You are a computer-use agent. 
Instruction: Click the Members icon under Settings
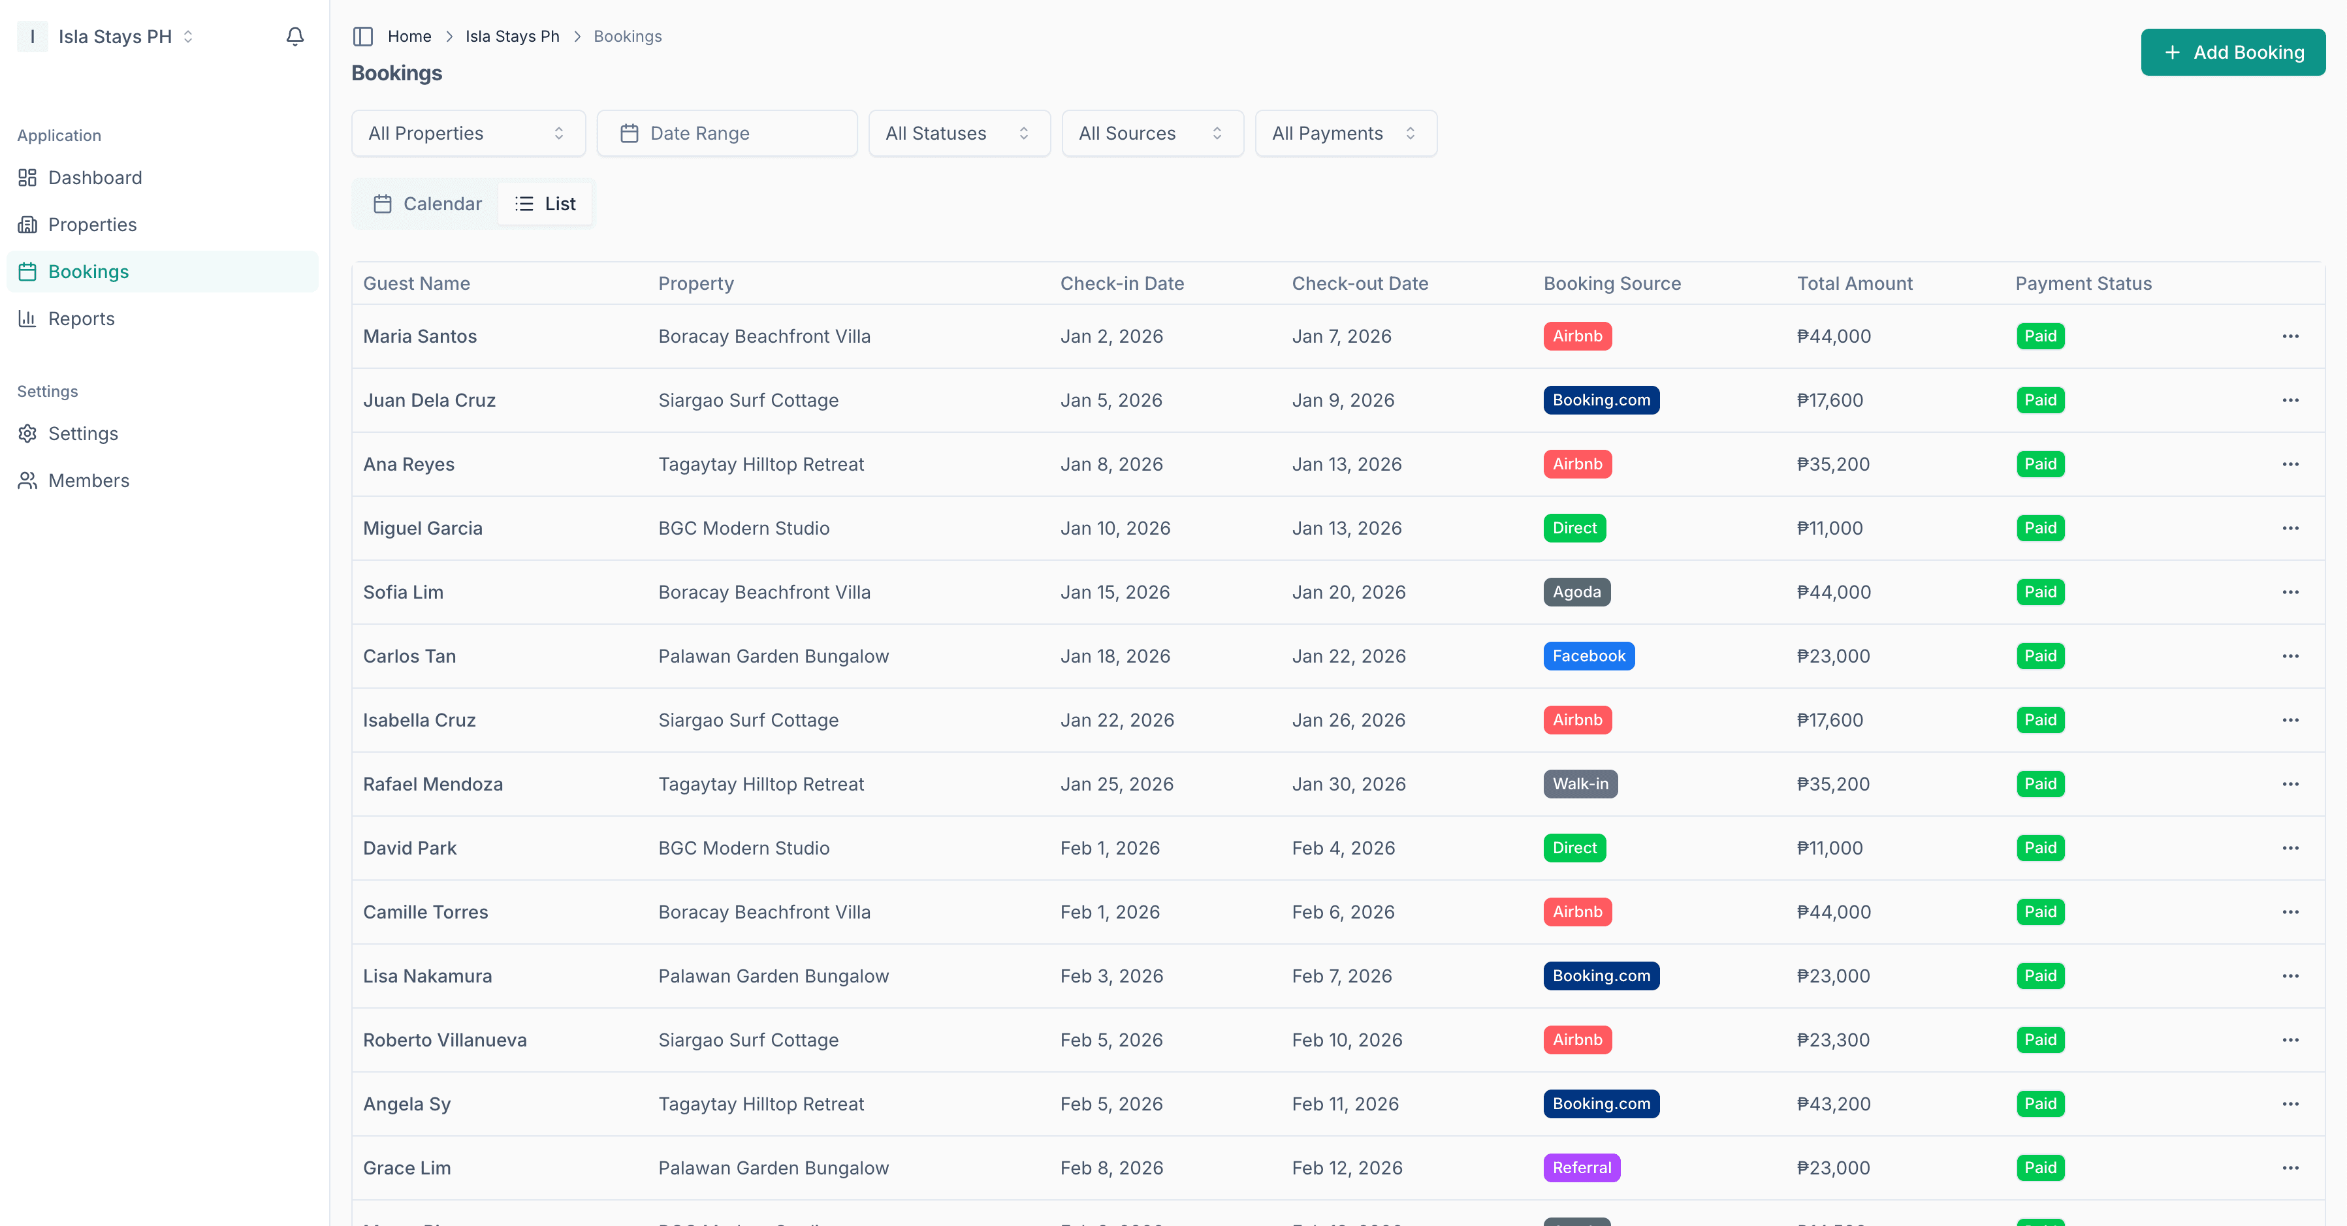tap(27, 480)
